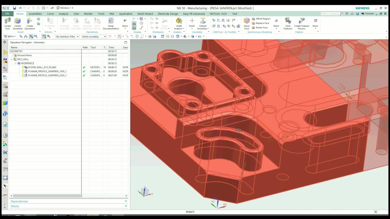The image size is (390, 219).
Task: Open the Window dropdown in title bar
Action: click(65, 8)
